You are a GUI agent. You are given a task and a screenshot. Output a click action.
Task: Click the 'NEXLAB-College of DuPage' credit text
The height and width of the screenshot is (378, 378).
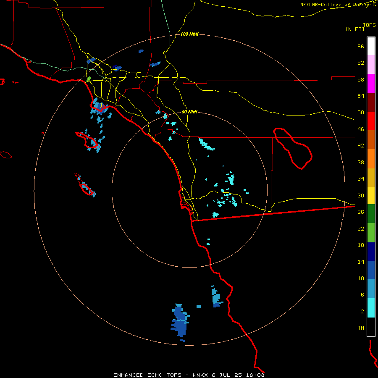pyautogui.click(x=336, y=5)
